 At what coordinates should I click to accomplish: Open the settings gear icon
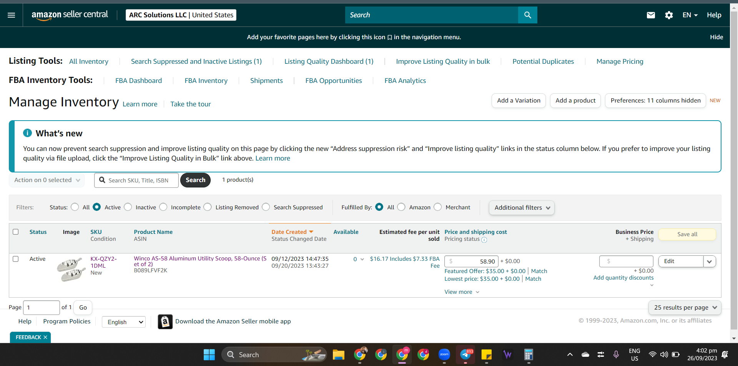[669, 15]
